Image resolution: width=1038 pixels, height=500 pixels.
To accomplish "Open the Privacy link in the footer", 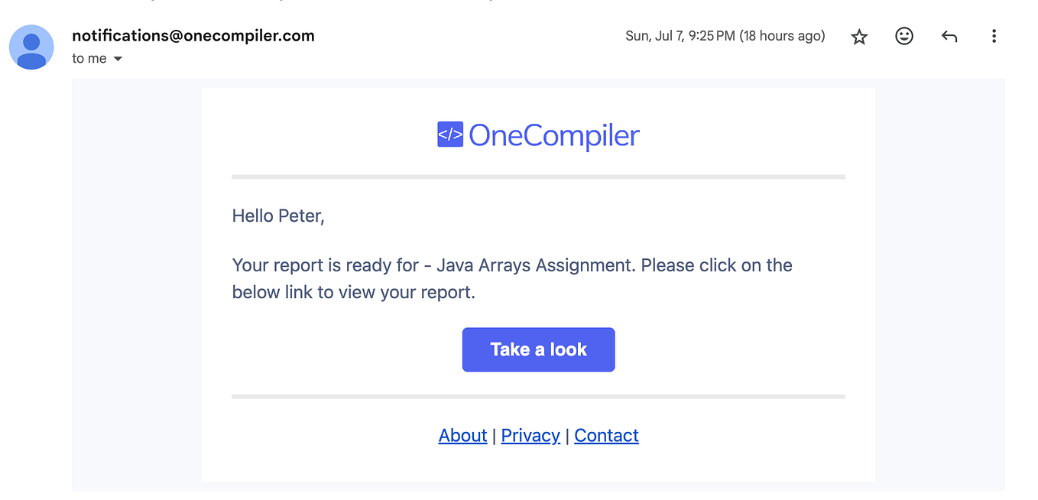I will tap(530, 435).
